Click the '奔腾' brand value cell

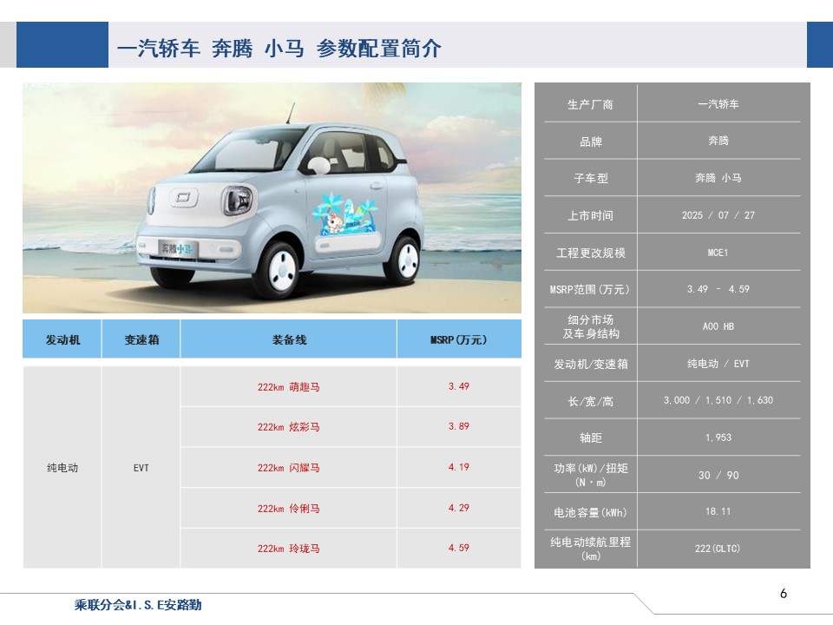(718, 141)
